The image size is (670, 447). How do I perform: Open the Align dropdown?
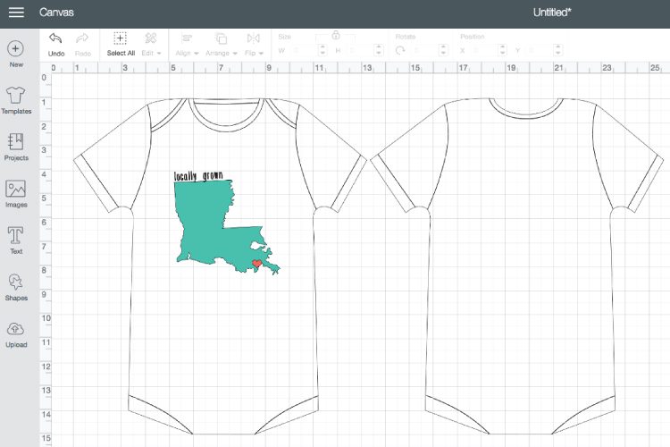(188, 45)
